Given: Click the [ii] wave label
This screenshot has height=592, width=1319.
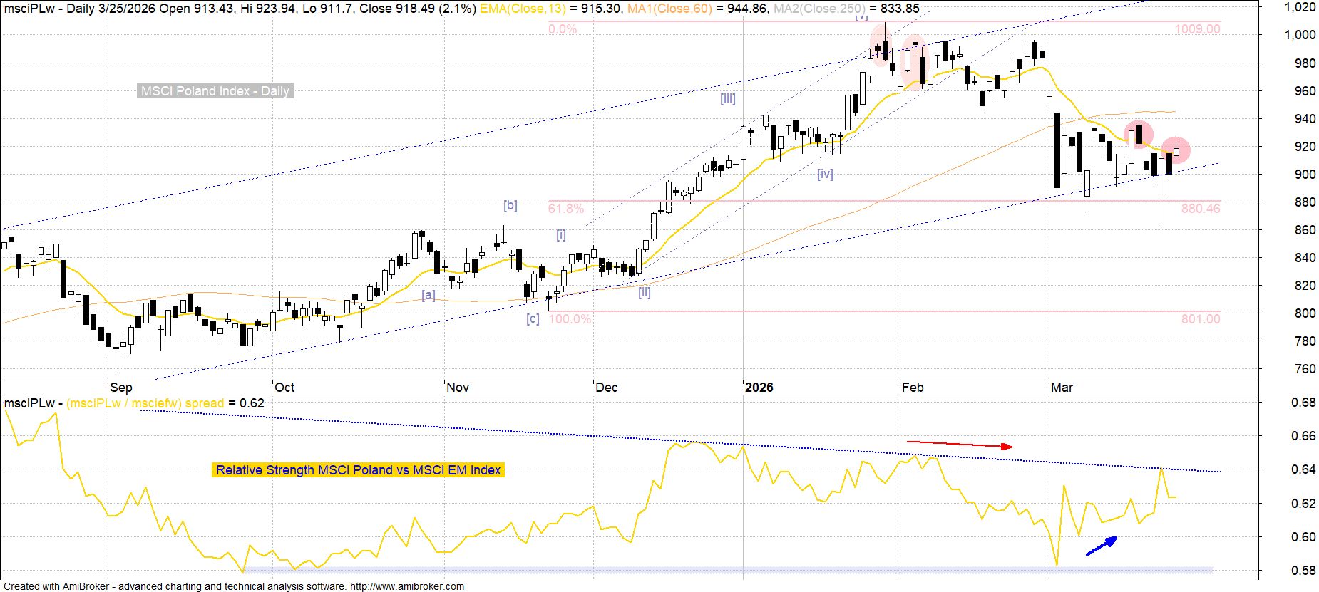Looking at the screenshot, I should pos(644,292).
